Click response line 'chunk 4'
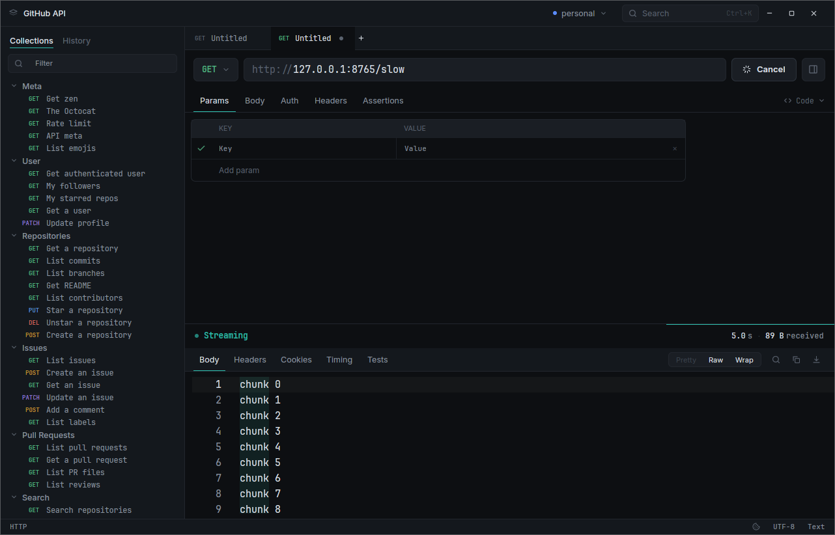 260,447
